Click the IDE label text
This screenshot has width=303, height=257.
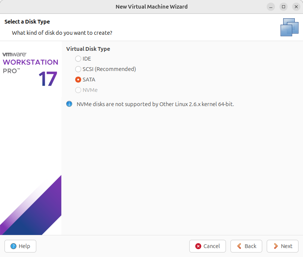[x=87, y=59]
